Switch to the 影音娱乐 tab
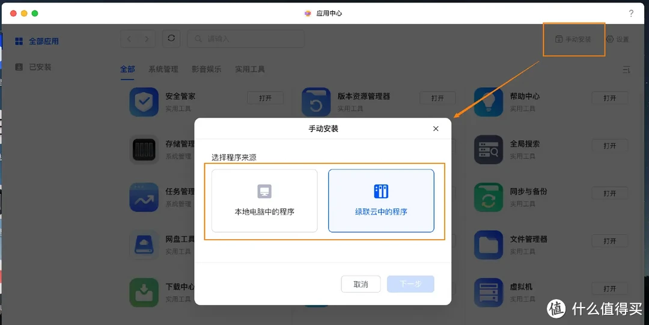649x325 pixels. 206,69
